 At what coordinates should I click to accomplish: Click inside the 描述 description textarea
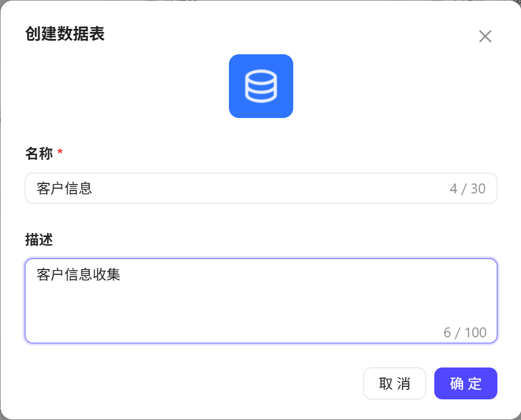pyautogui.click(x=236, y=295)
